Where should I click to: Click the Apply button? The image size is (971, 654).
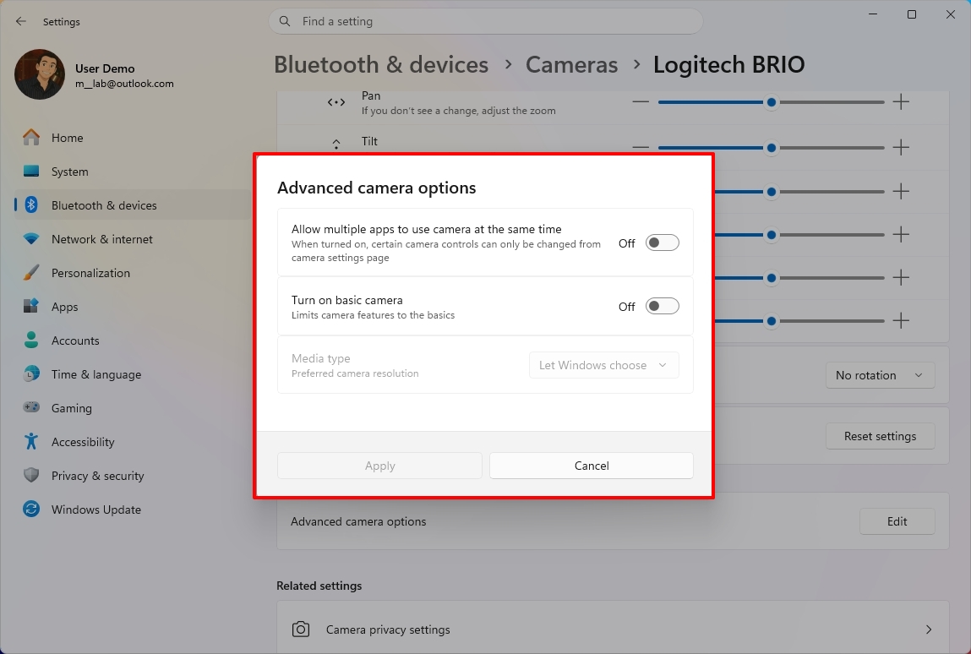point(379,466)
